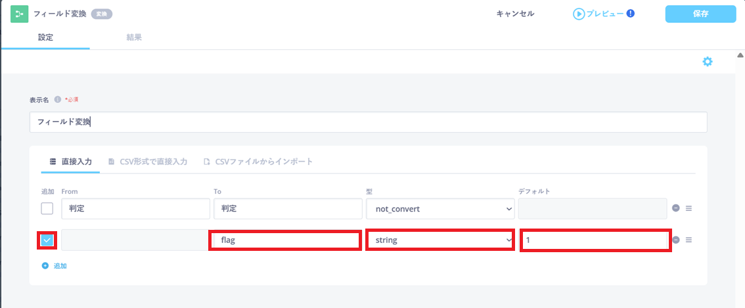
Task: Click the 表示名 text input field
Action: [368, 122]
